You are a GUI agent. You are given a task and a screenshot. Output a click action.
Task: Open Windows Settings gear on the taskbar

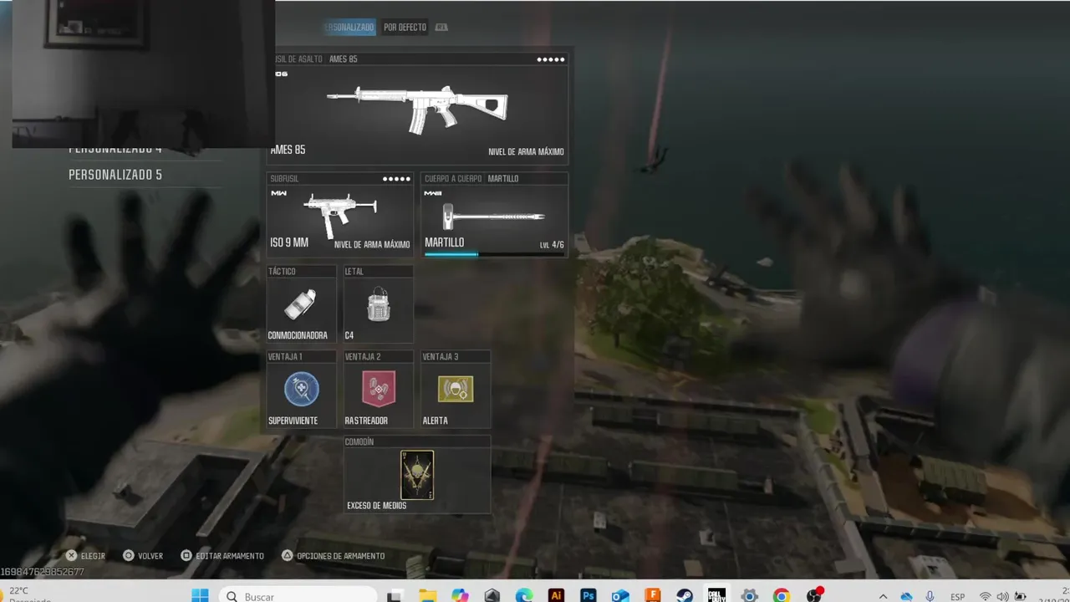749,595
